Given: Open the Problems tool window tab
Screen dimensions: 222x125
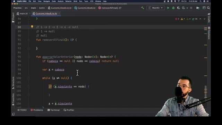Looking at the screenshot, I should tap(37, 110).
